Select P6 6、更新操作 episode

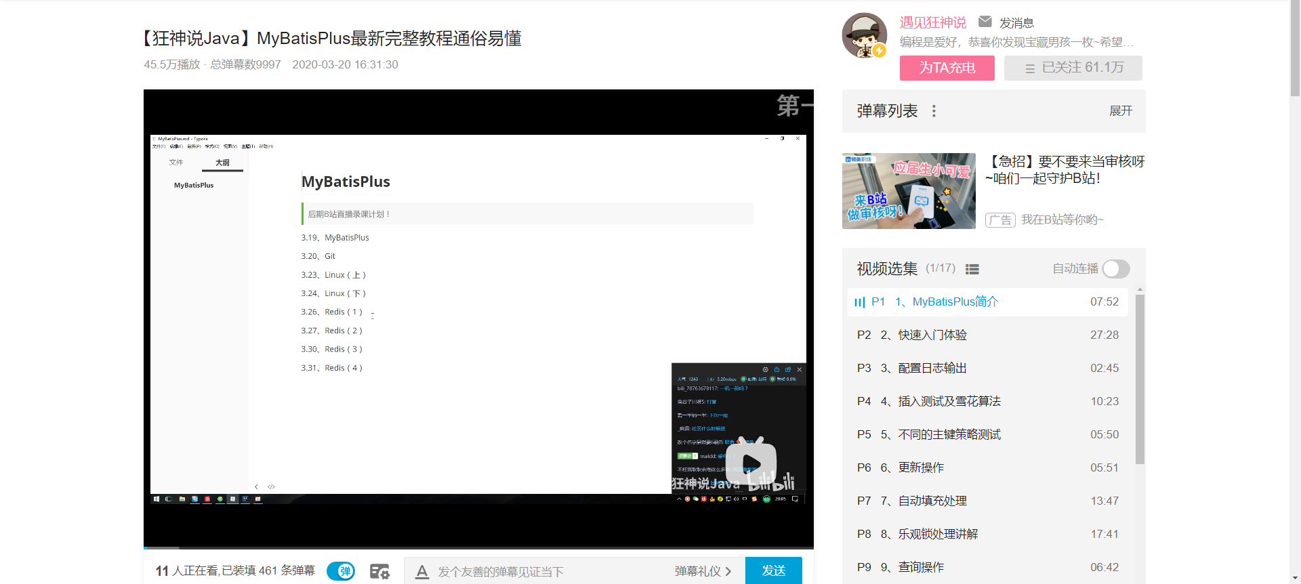(988, 467)
